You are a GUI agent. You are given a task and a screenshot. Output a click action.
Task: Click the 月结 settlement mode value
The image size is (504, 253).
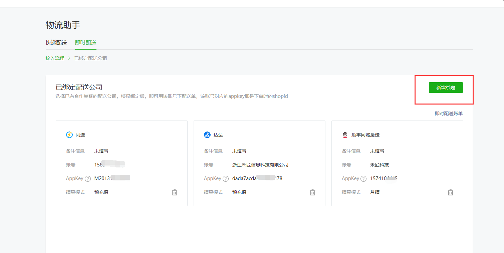pyautogui.click(x=375, y=192)
